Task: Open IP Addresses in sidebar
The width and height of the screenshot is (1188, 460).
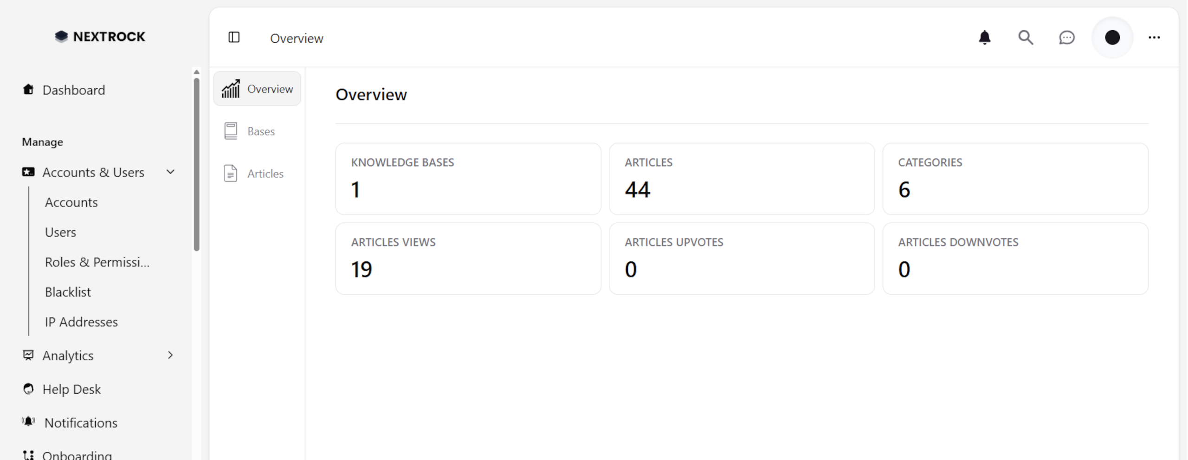Action: (81, 322)
